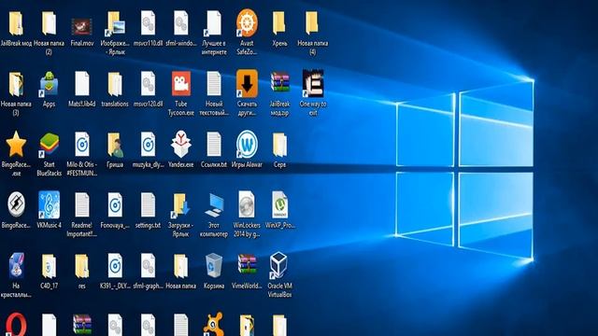Select the red Opera browser icon

tap(16, 325)
